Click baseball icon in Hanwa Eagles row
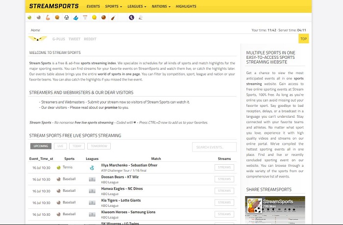Screen dimensions: 343x225 point(59,191)
